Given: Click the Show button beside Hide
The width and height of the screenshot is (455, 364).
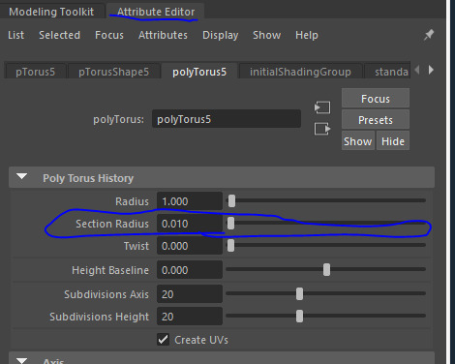Looking at the screenshot, I should tap(358, 141).
